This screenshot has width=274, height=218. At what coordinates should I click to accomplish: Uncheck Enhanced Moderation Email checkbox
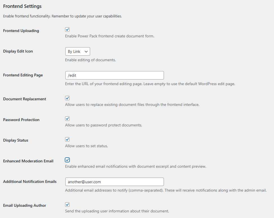pyautogui.click(x=67, y=160)
